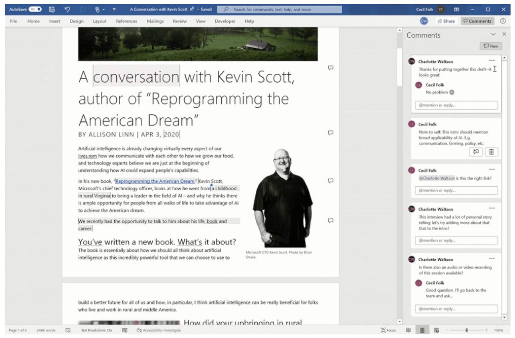Reply under 'Good question' comment thread
Image resolution: width=515 pixels, height=338 pixels.
pos(456,309)
